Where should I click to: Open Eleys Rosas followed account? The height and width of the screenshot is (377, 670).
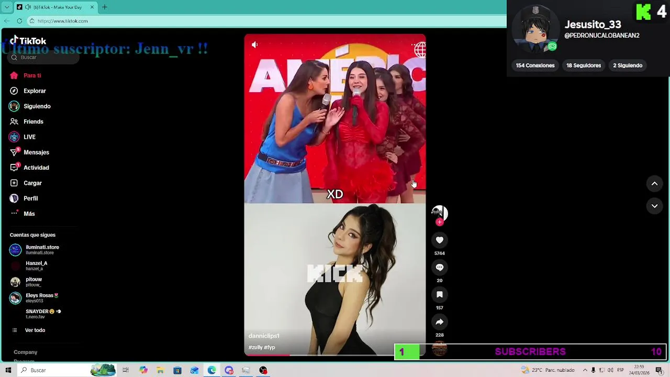[35, 298]
